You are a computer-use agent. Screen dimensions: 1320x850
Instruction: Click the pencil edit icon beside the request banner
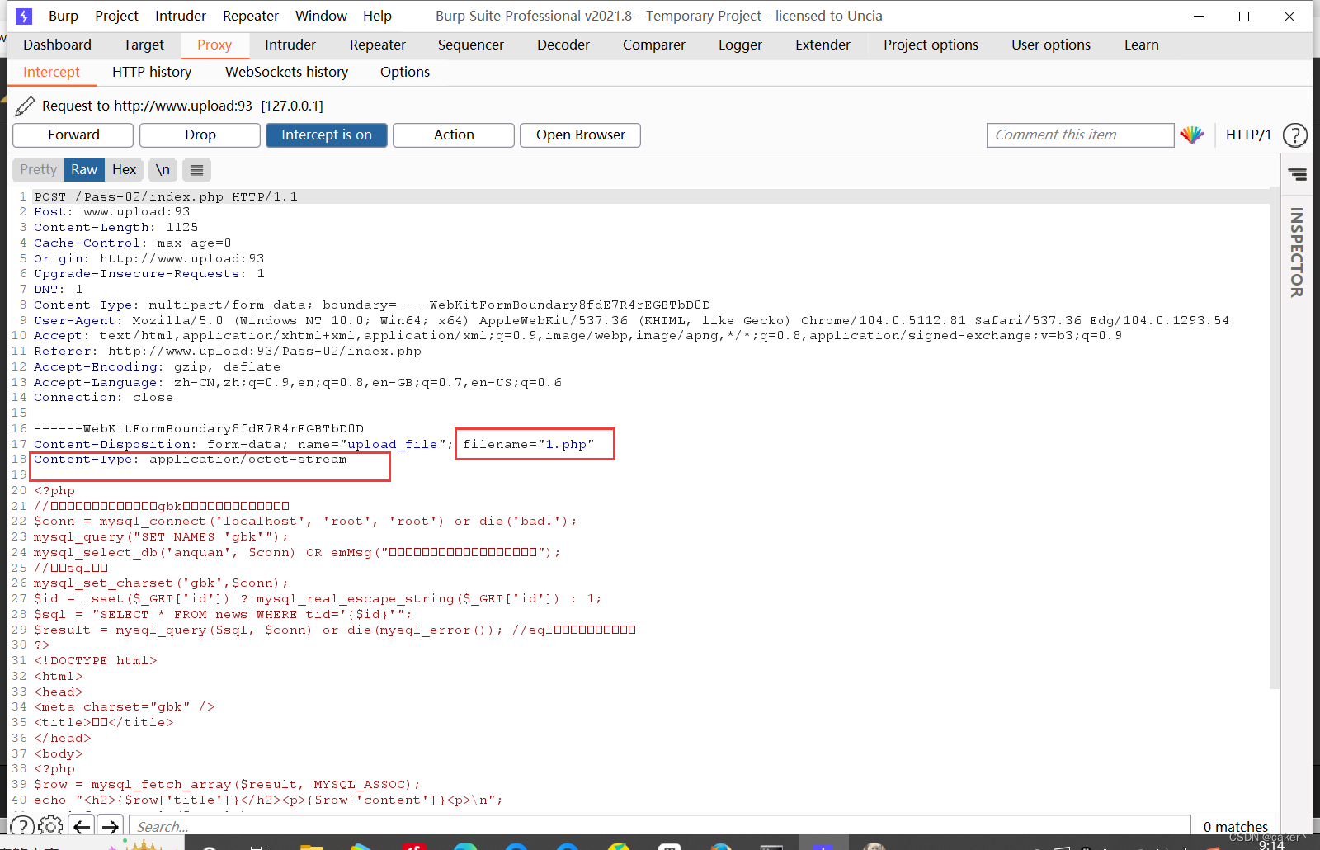click(x=25, y=106)
